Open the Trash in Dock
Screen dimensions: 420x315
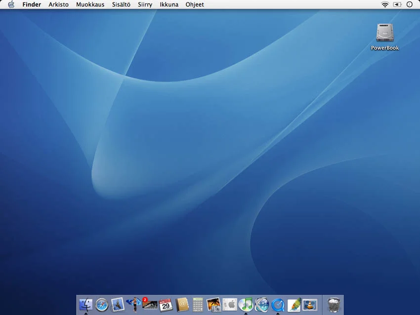point(335,304)
